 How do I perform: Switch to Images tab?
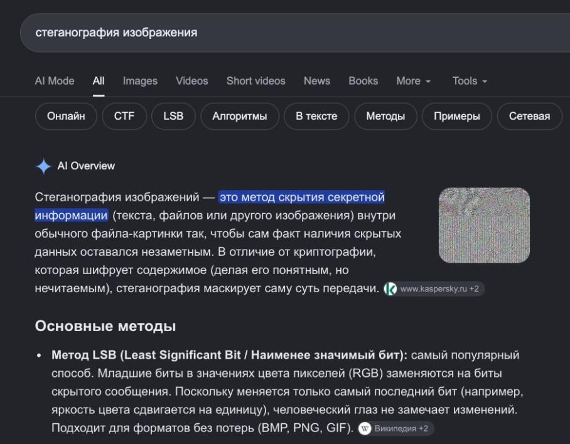[x=140, y=81]
